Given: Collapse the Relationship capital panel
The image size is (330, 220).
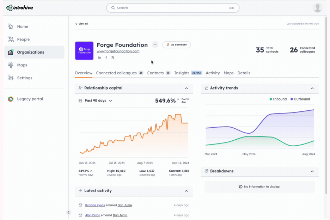Looking at the screenshot, I should click(187, 88).
